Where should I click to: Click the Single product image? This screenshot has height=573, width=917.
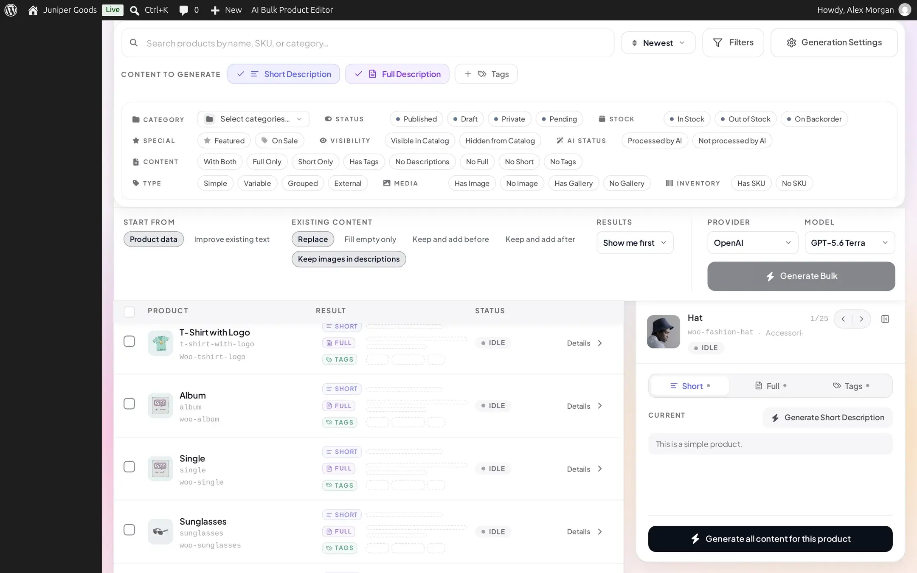pos(160,469)
